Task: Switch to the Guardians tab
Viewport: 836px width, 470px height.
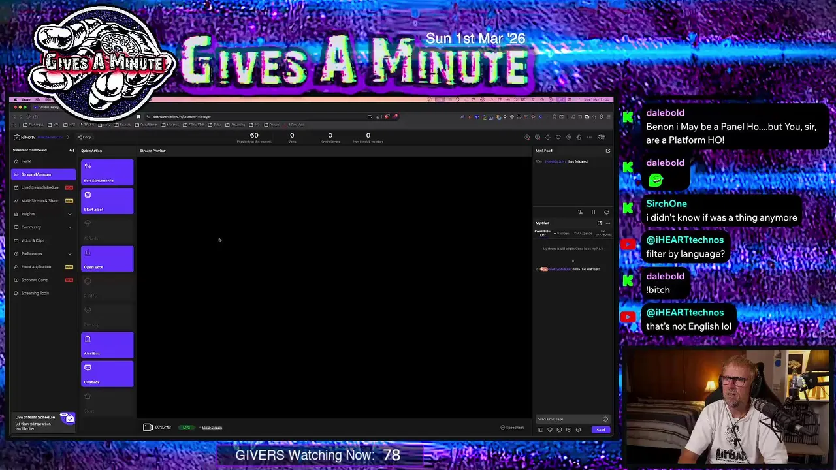Action: pos(563,234)
